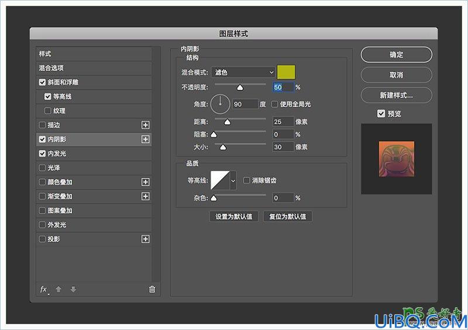Click the style preview thumbnail
The width and height of the screenshot is (468, 330).
pos(397,159)
